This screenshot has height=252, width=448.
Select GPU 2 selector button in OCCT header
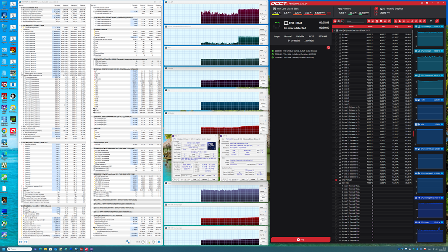tap(376, 11)
